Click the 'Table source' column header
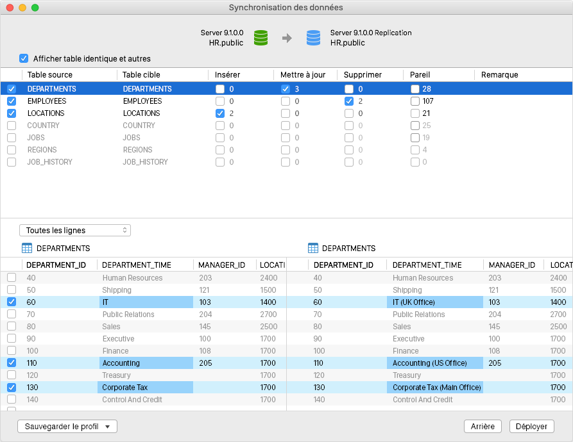Screen dimensions: 573x442 (50, 75)
